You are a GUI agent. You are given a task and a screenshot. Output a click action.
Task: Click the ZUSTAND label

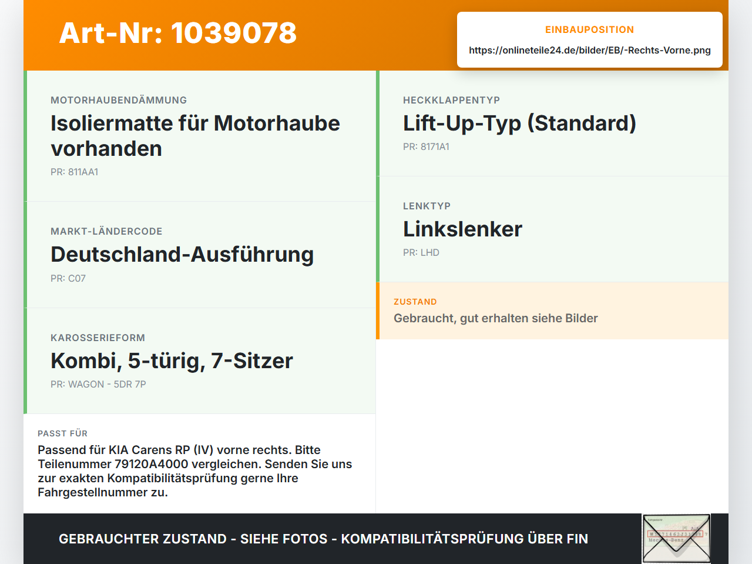pos(415,302)
